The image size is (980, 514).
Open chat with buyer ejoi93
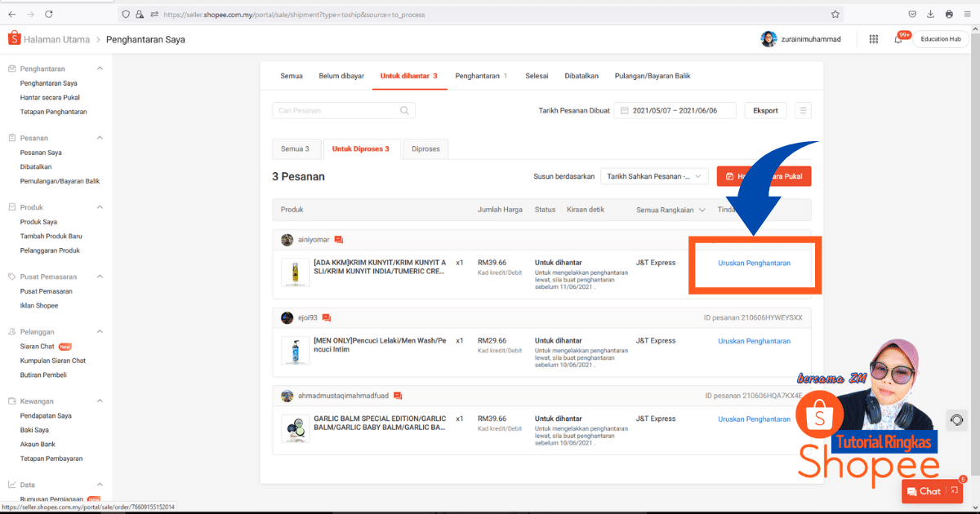(x=327, y=317)
